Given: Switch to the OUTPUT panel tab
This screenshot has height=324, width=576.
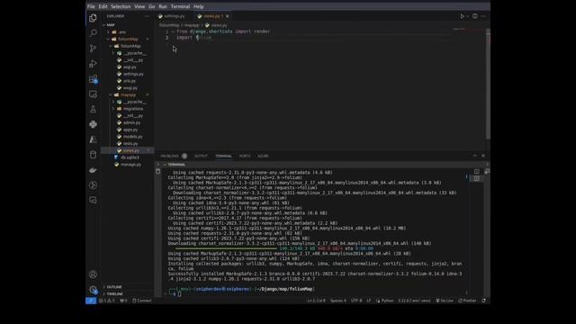Looking at the screenshot, I should tap(201, 156).
